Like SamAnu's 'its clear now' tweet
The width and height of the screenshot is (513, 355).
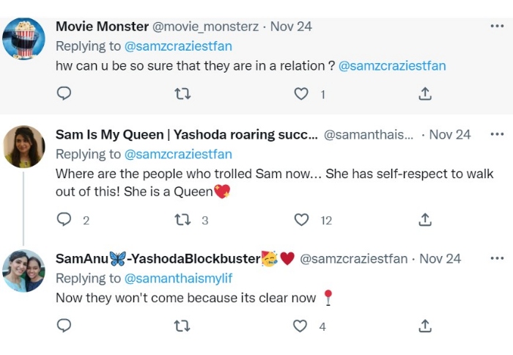click(x=300, y=326)
